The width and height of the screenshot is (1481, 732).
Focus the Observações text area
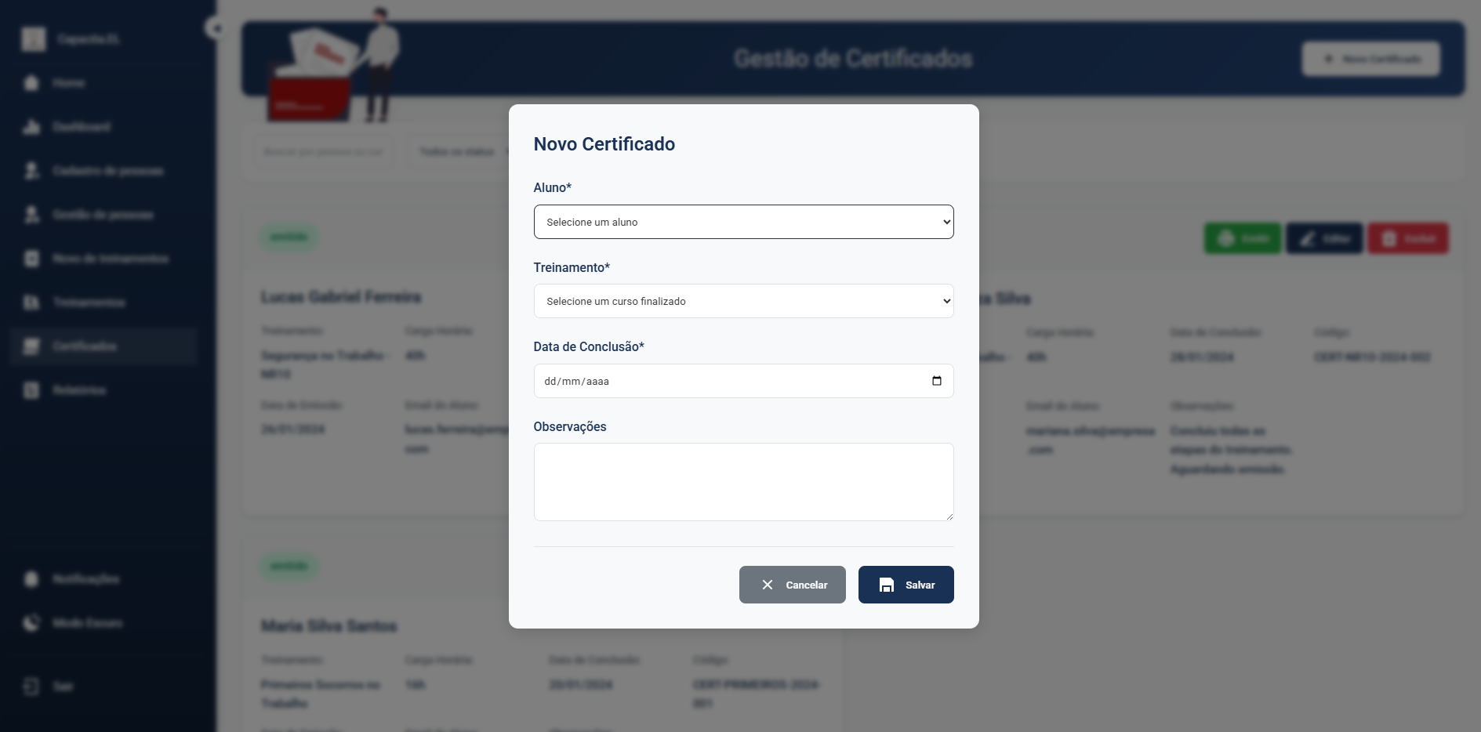[x=743, y=482]
